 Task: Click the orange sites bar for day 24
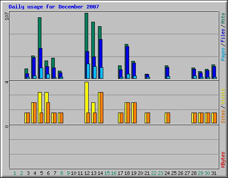[168, 118]
